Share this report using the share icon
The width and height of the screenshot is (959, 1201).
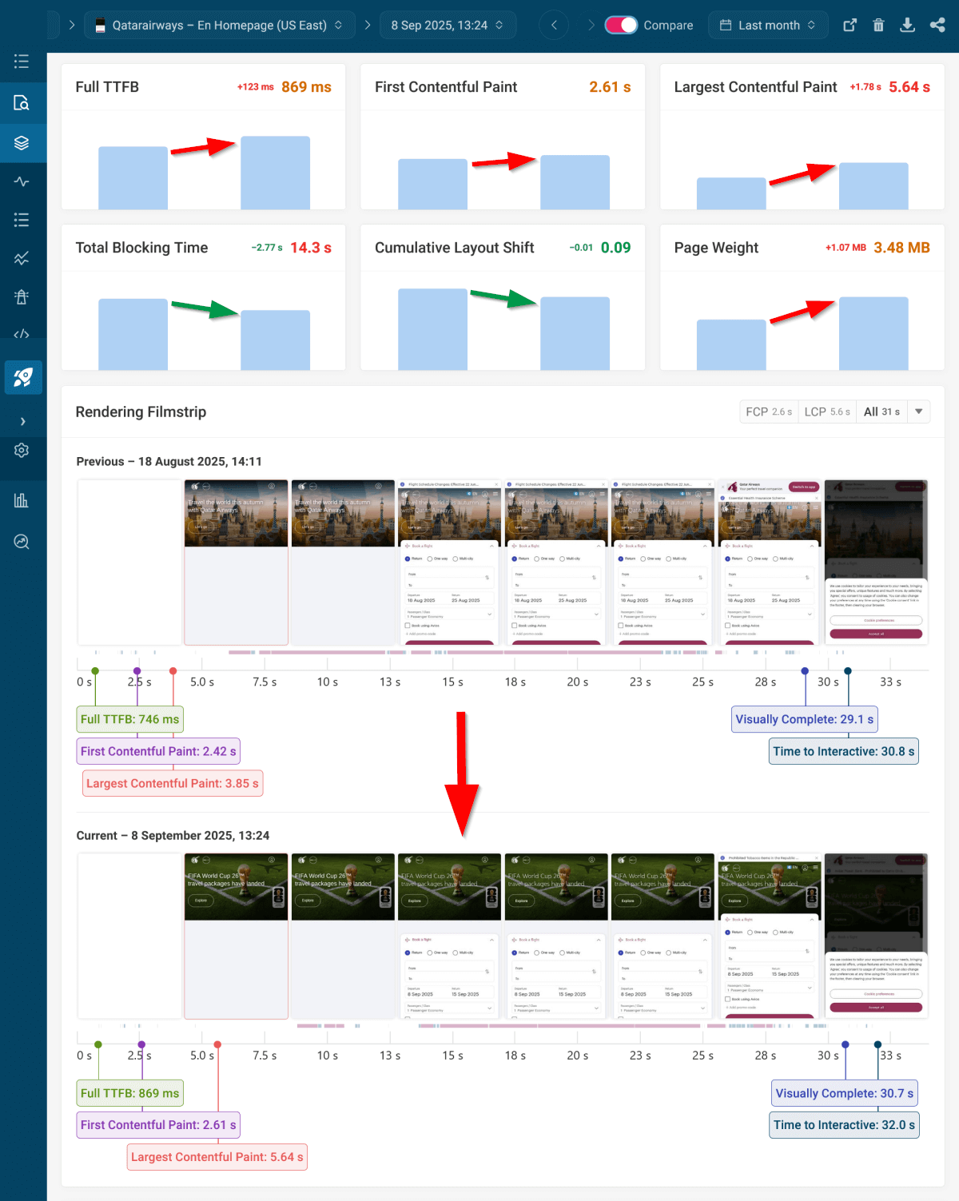tap(937, 25)
